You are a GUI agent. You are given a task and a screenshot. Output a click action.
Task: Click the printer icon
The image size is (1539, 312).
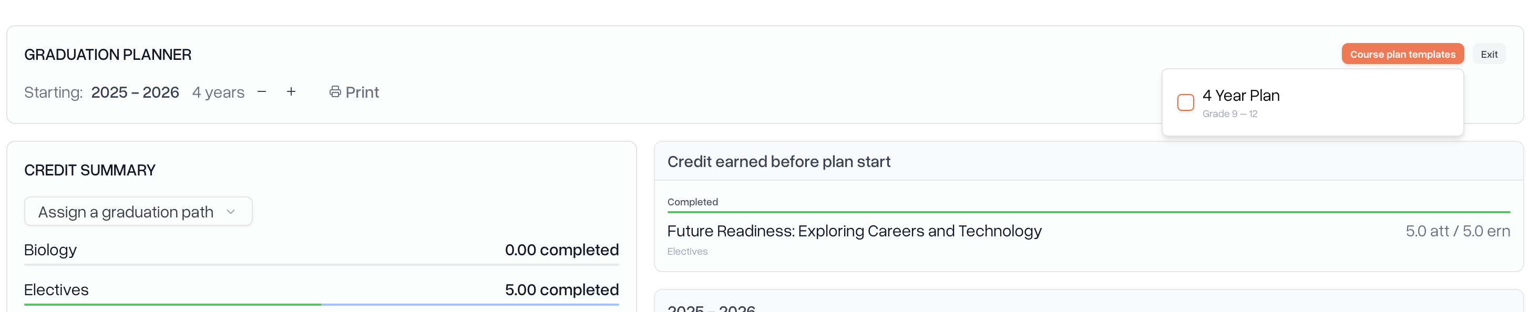335,92
